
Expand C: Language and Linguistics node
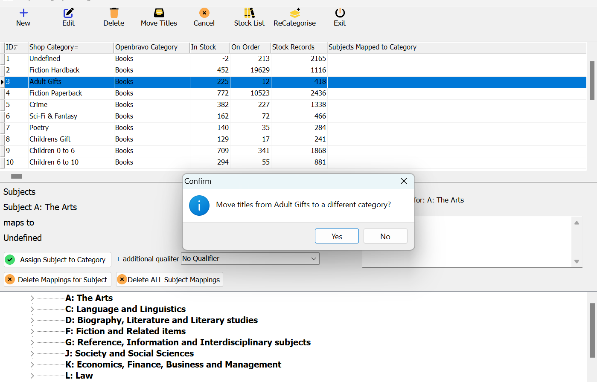[x=32, y=310]
